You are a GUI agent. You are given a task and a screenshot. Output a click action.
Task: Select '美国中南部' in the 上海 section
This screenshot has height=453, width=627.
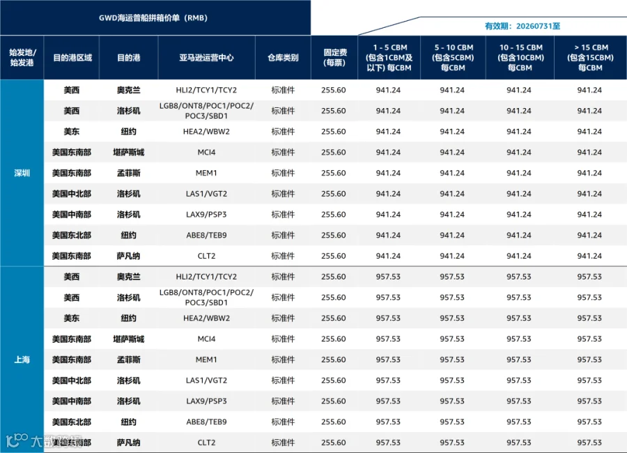click(x=72, y=401)
